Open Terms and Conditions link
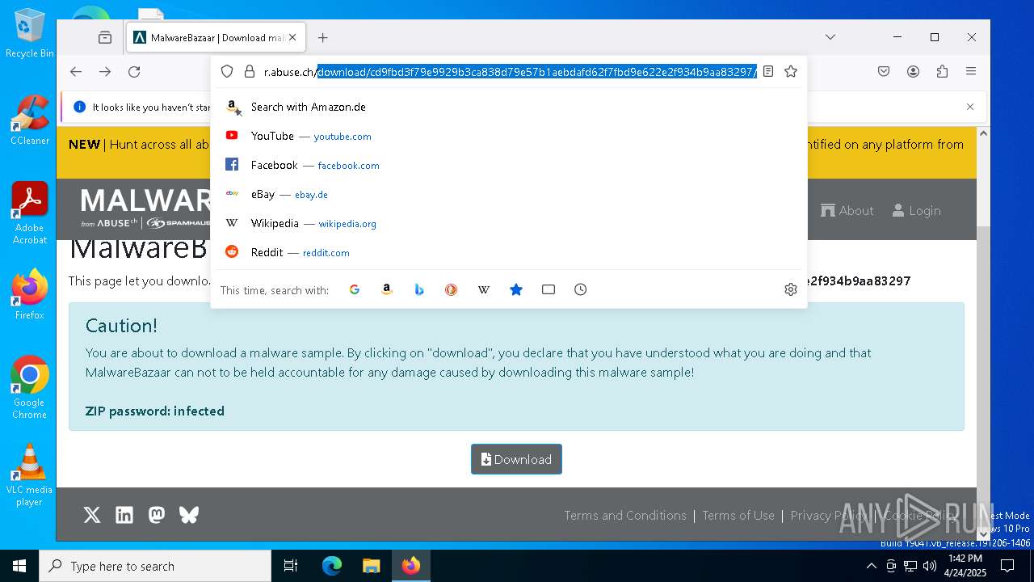 pos(625,515)
